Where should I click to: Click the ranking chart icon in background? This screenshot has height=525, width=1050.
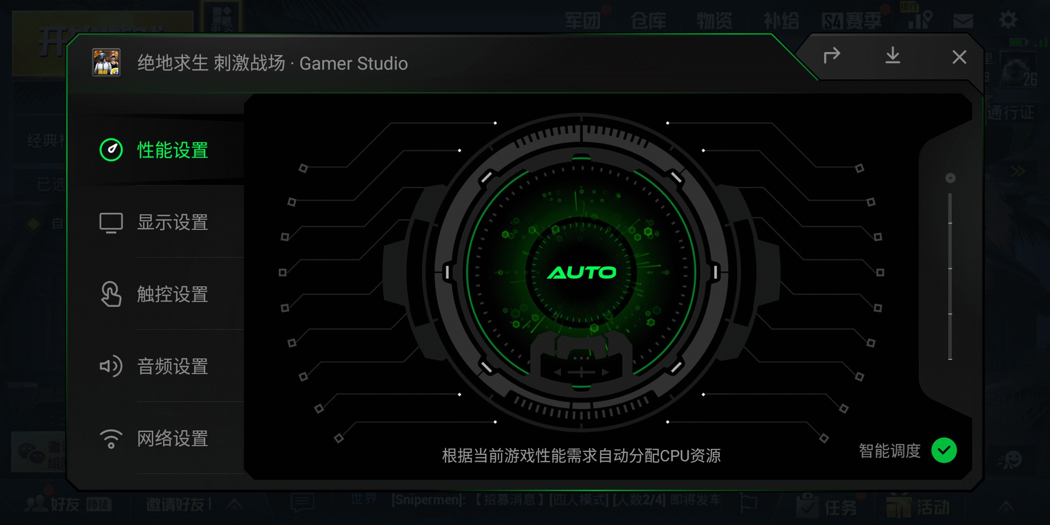[x=920, y=19]
